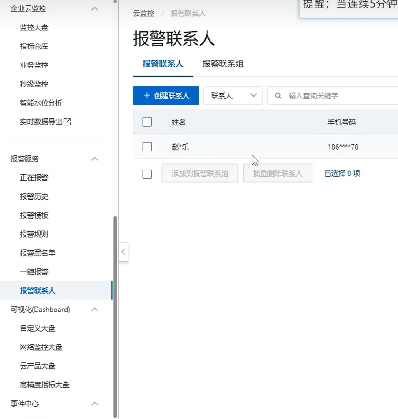Viewport: 398px width, 419px height.
Task: Tick the select-all checkbox in the table header
Action: coord(147,122)
